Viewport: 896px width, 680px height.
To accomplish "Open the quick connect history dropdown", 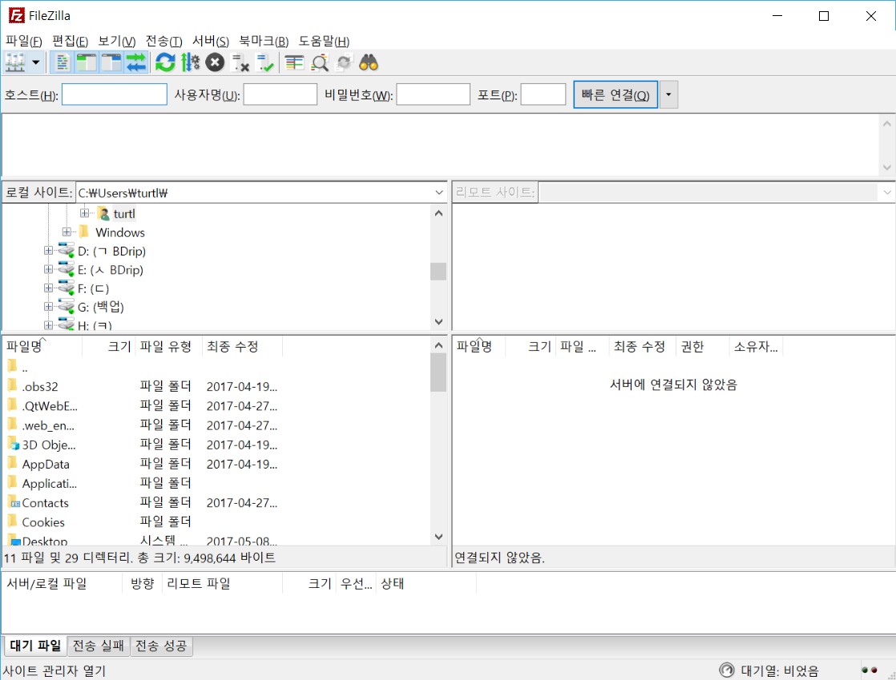I will (x=668, y=95).
